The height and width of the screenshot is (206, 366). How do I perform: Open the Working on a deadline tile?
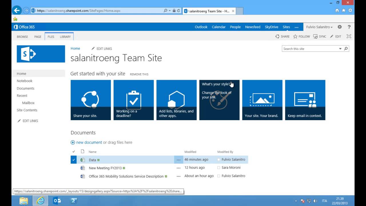pos(134,100)
